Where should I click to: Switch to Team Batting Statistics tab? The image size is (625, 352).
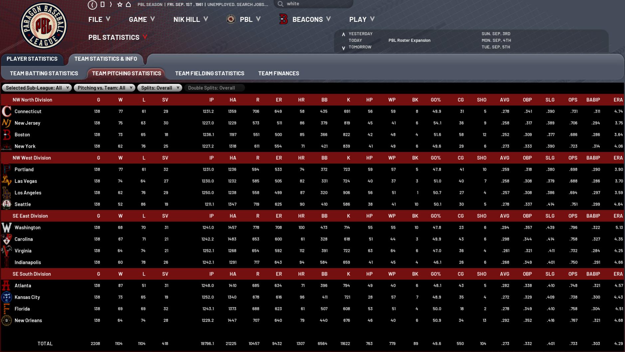(x=44, y=73)
